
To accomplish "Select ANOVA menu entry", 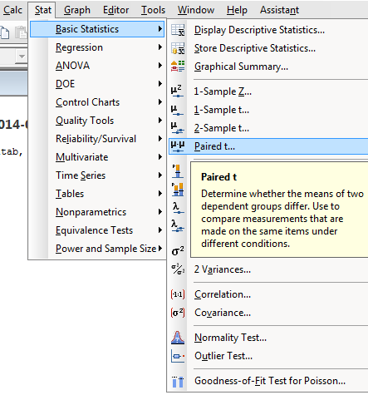I will coord(97,66).
